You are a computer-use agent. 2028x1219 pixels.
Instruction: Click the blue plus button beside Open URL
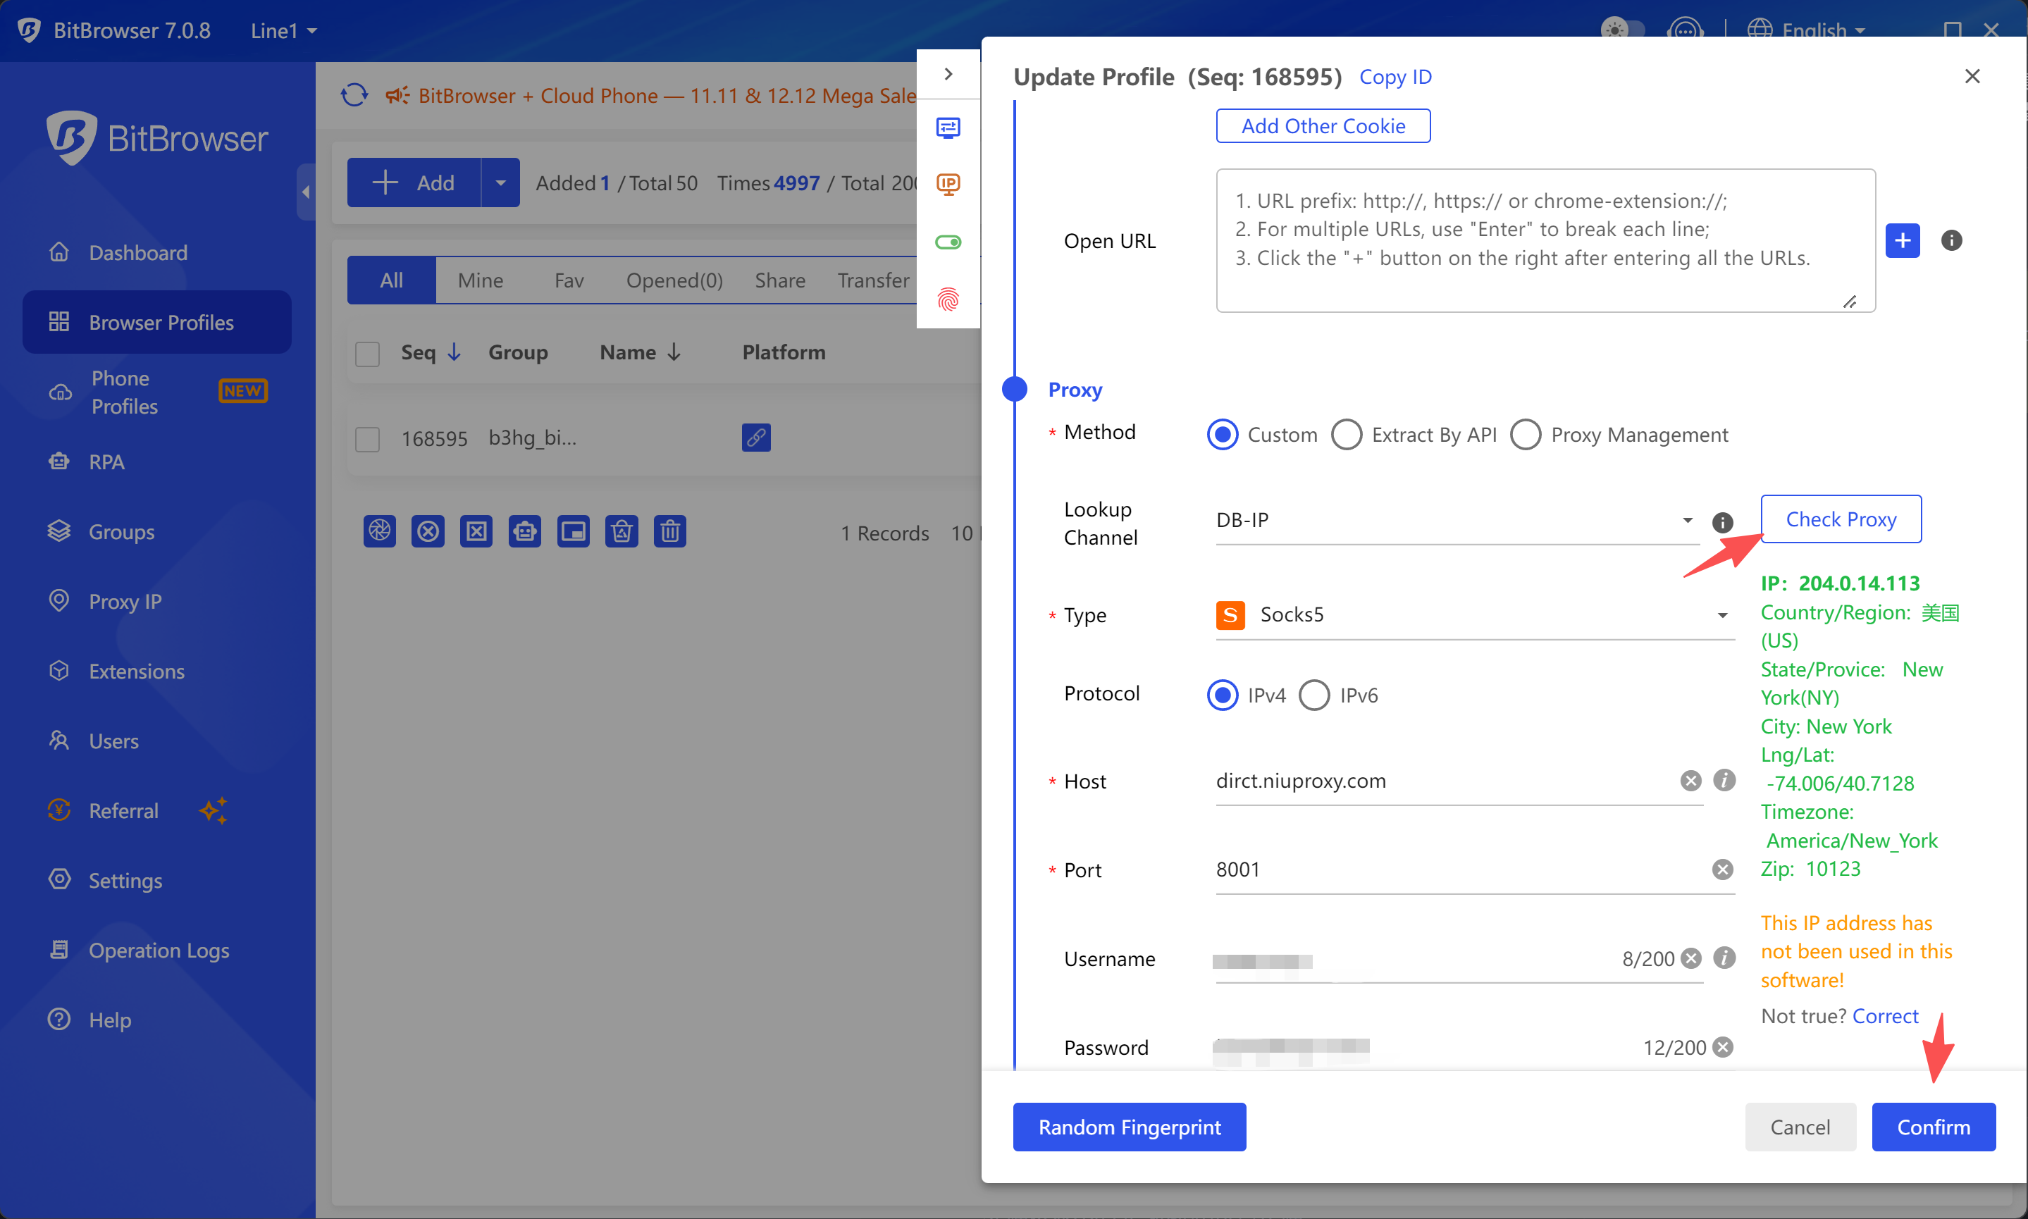pyautogui.click(x=1903, y=241)
